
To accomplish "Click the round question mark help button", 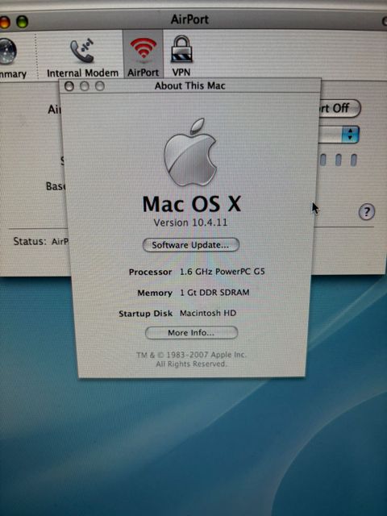I will click(x=366, y=212).
